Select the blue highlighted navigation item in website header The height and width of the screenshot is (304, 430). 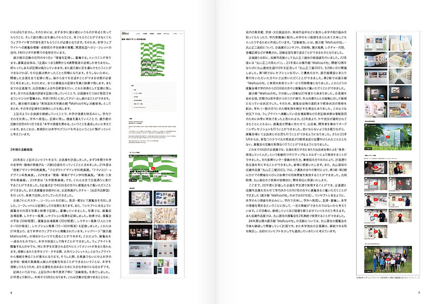pos(138,33)
